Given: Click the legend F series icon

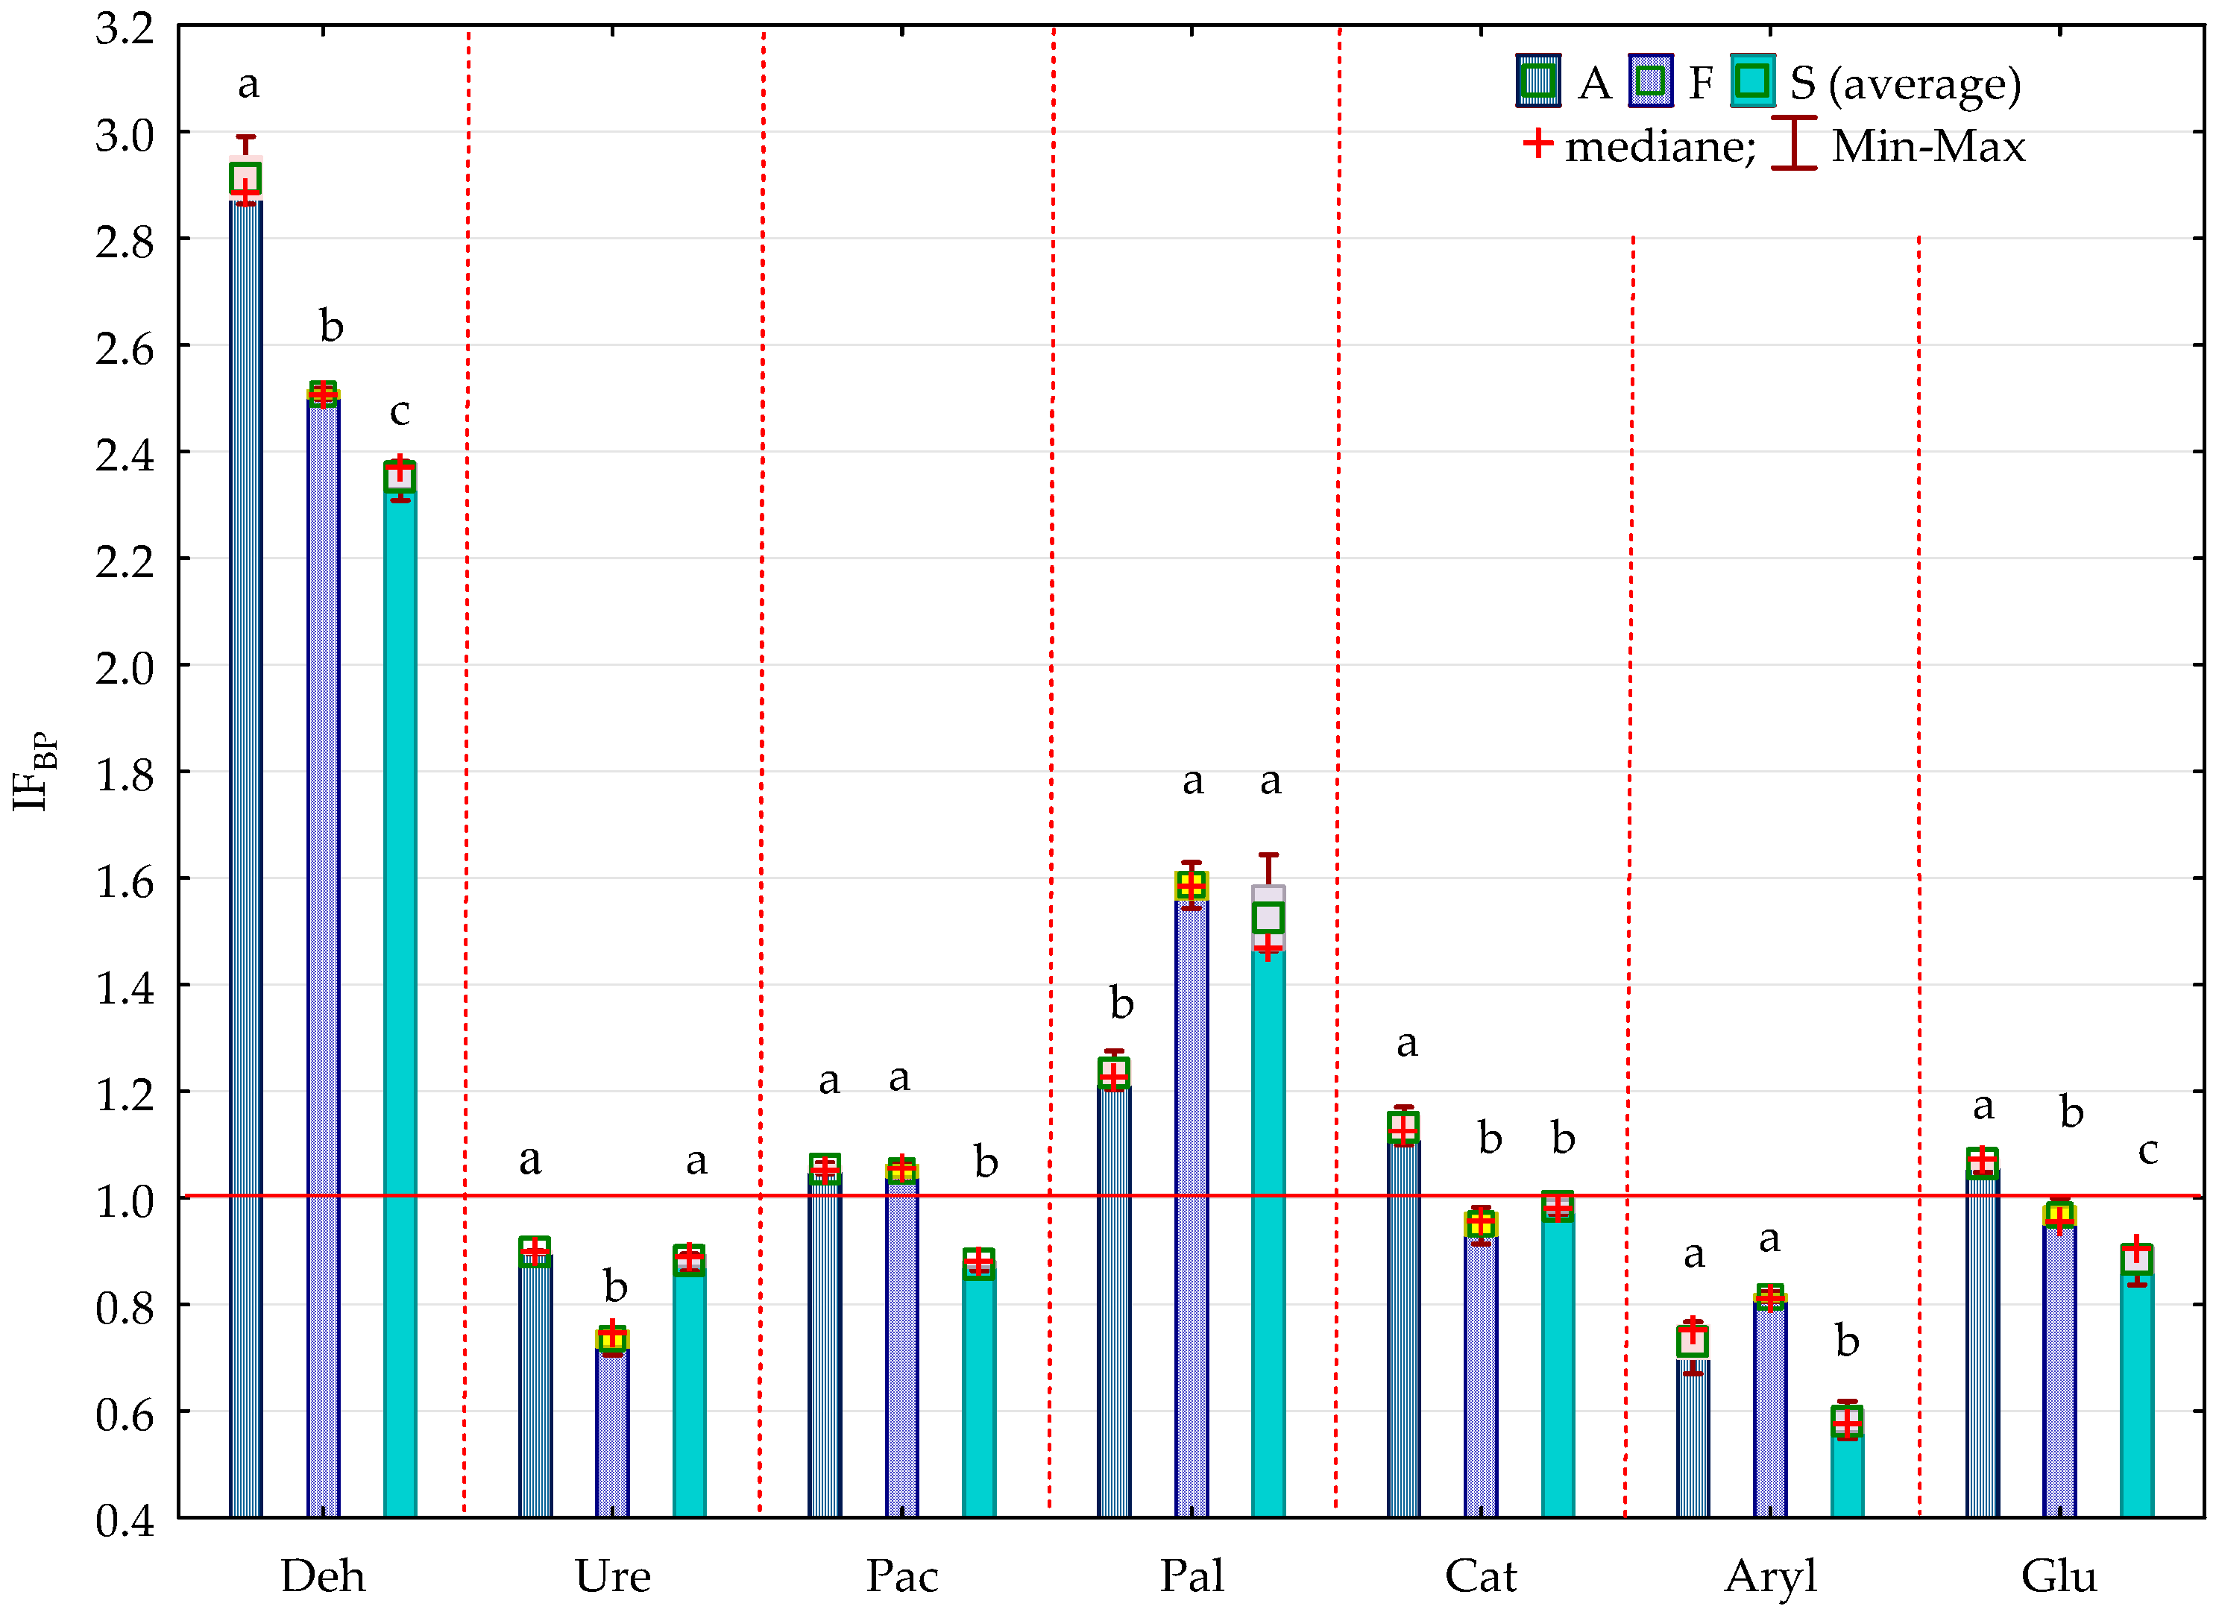Looking at the screenshot, I should tap(1650, 81).
